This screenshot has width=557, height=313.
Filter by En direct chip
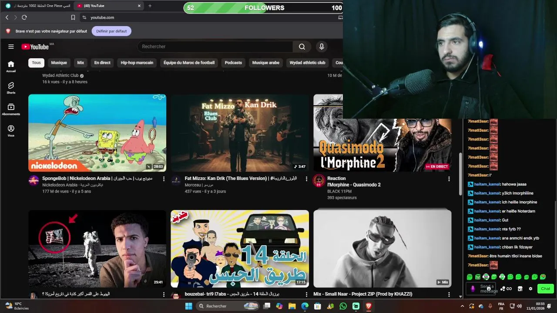tap(102, 63)
